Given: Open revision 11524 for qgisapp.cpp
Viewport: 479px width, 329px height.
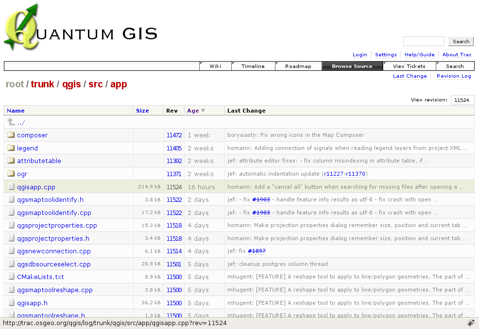Looking at the screenshot, I should click(174, 187).
